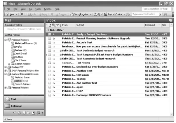Open the View menu

click(x=23, y=9)
